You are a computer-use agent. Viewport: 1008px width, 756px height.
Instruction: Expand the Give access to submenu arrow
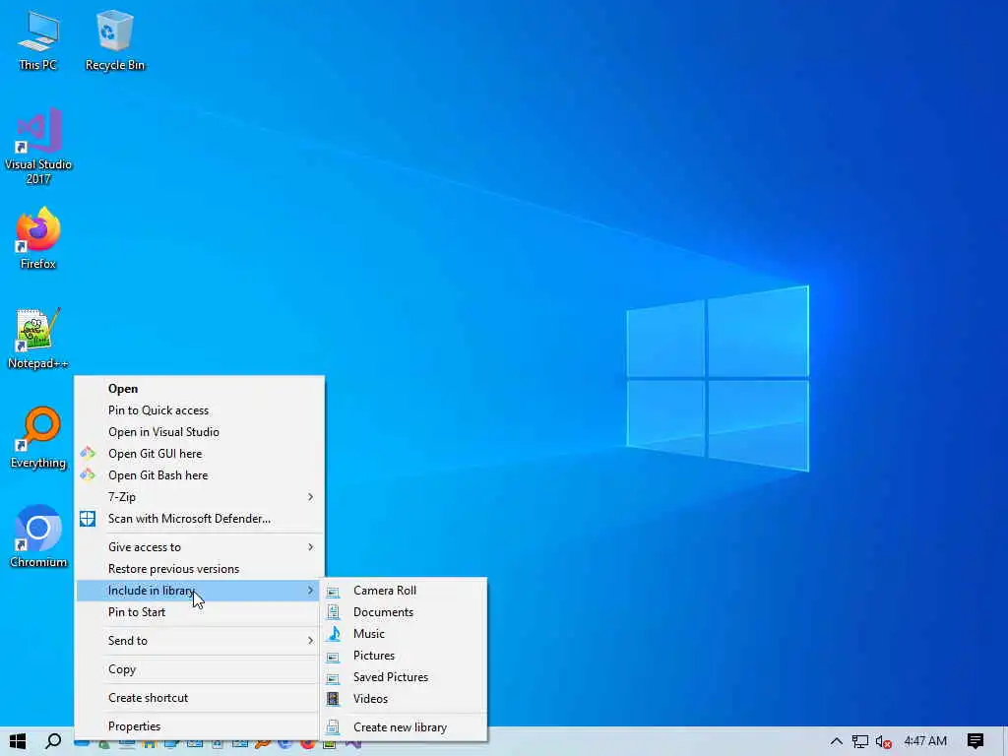[x=310, y=547]
